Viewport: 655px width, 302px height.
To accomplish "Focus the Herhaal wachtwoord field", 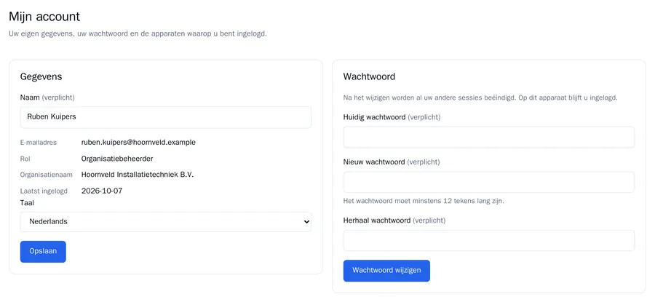I will 489,241.
